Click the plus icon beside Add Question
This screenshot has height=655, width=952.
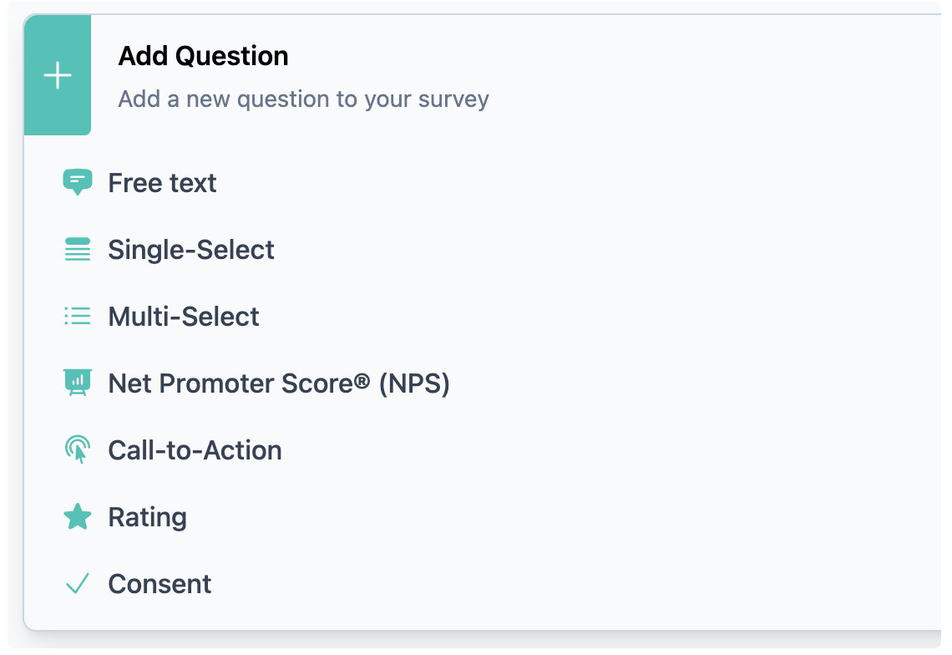tap(58, 77)
